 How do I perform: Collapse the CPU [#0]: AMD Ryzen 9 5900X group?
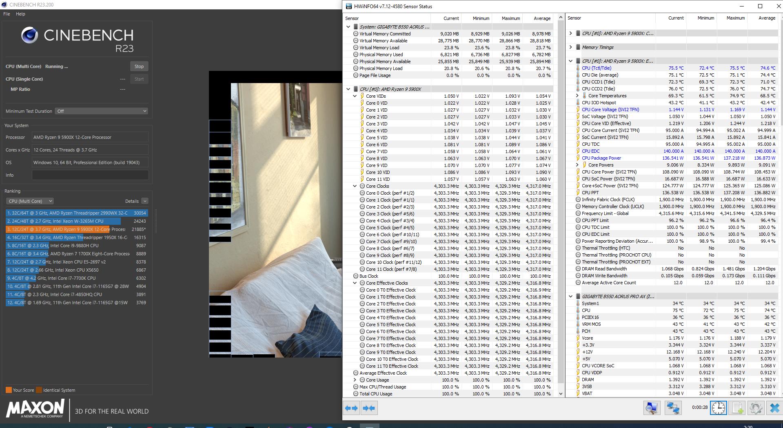tap(348, 89)
